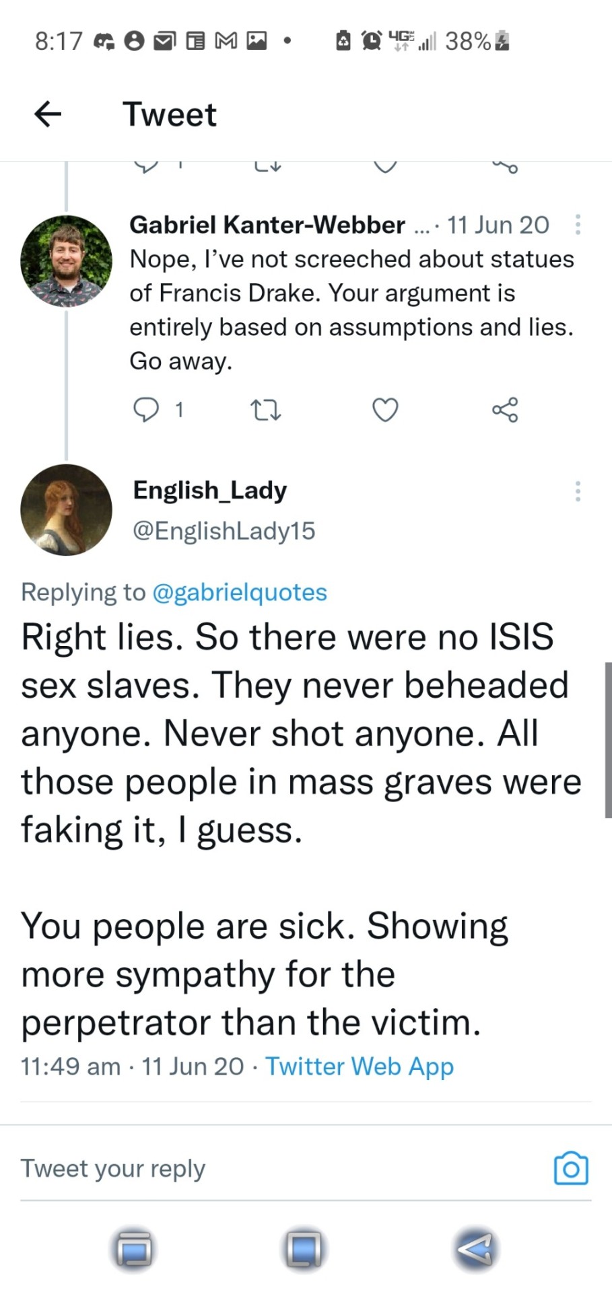Click the page scrollbar on right edge
612x1292 pixels.
(608, 740)
